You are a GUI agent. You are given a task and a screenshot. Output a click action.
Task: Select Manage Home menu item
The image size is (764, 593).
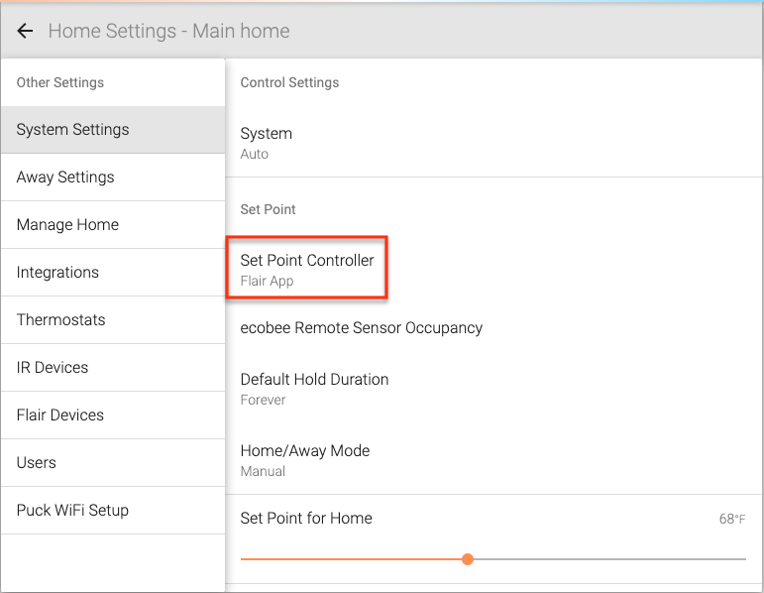[113, 225]
